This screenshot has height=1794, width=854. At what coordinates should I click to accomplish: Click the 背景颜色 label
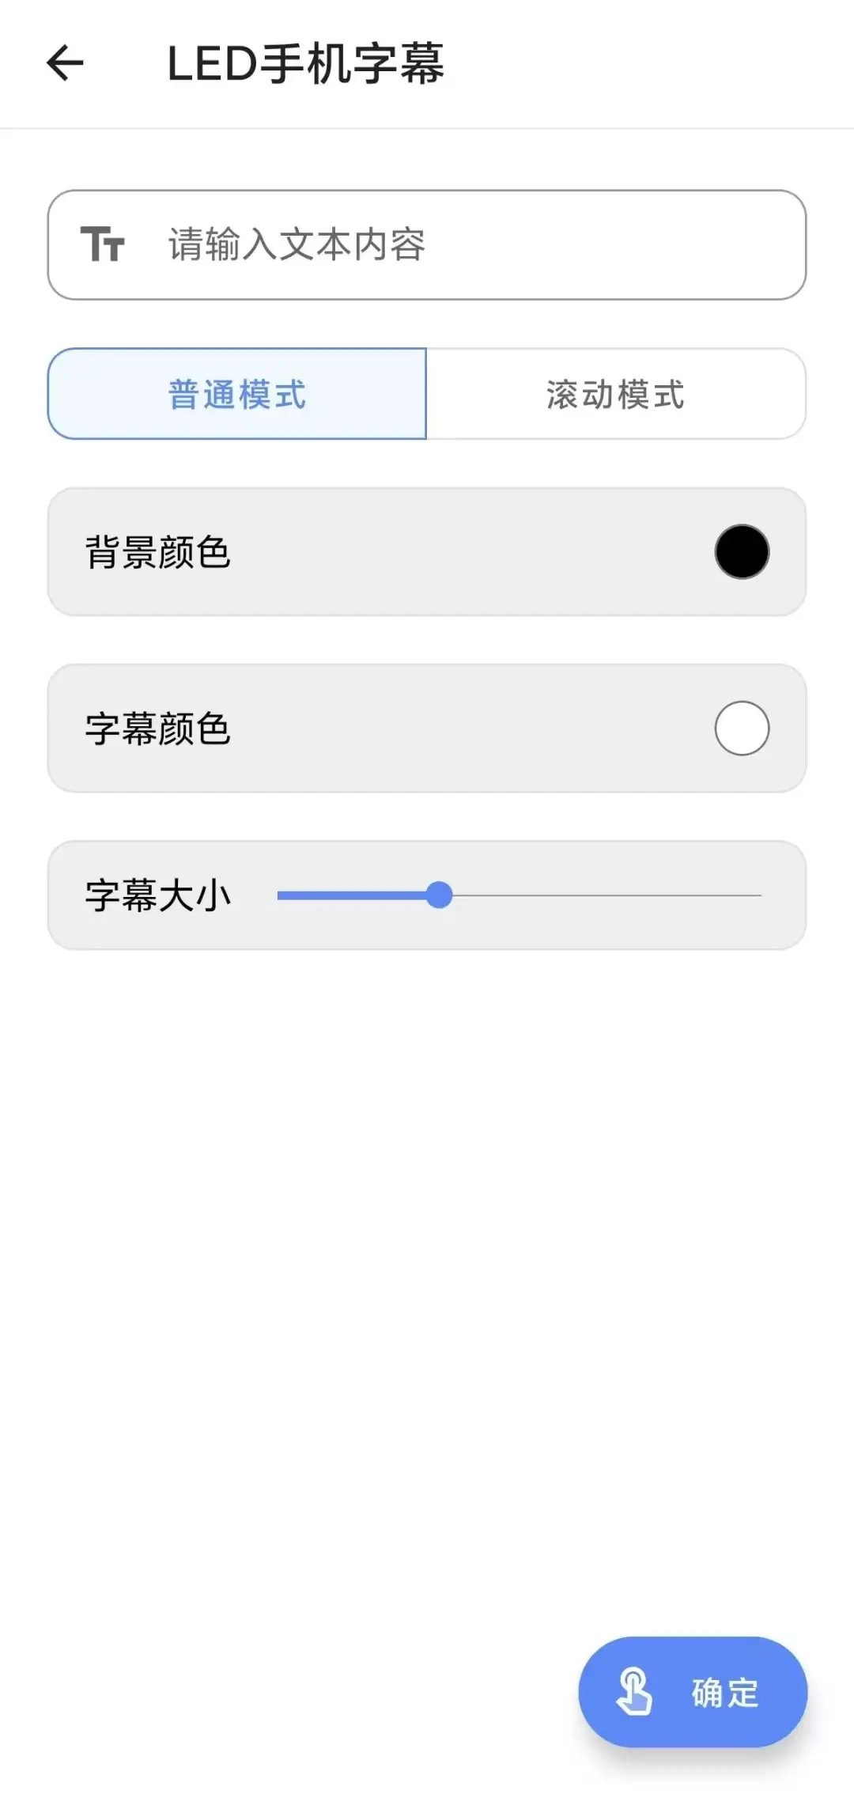158,552
